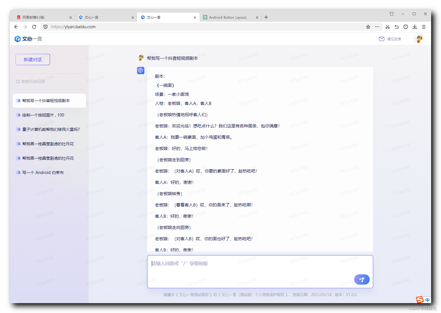Image resolution: width=441 pixels, height=313 pixels.
Task: Open the user avatar at top right
Action: click(x=419, y=39)
